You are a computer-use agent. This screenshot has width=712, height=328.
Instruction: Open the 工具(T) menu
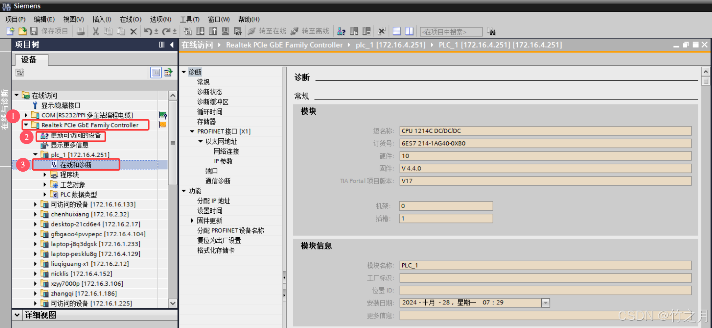coord(190,19)
